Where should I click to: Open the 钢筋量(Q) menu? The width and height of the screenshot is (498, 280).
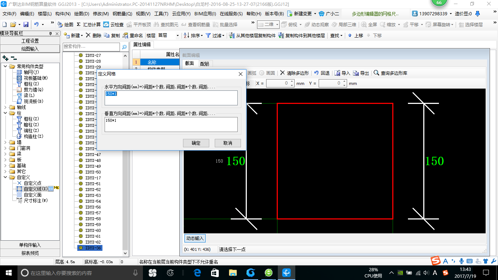point(122,14)
